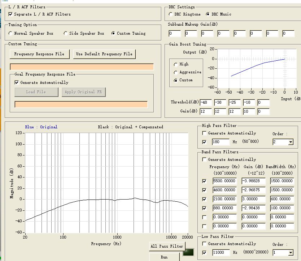Click the Frequency Response File button
301x261 pixels.
(x=40, y=54)
